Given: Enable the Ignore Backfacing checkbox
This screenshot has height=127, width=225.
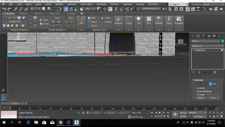Looking at the screenshot, I should 196,91.
